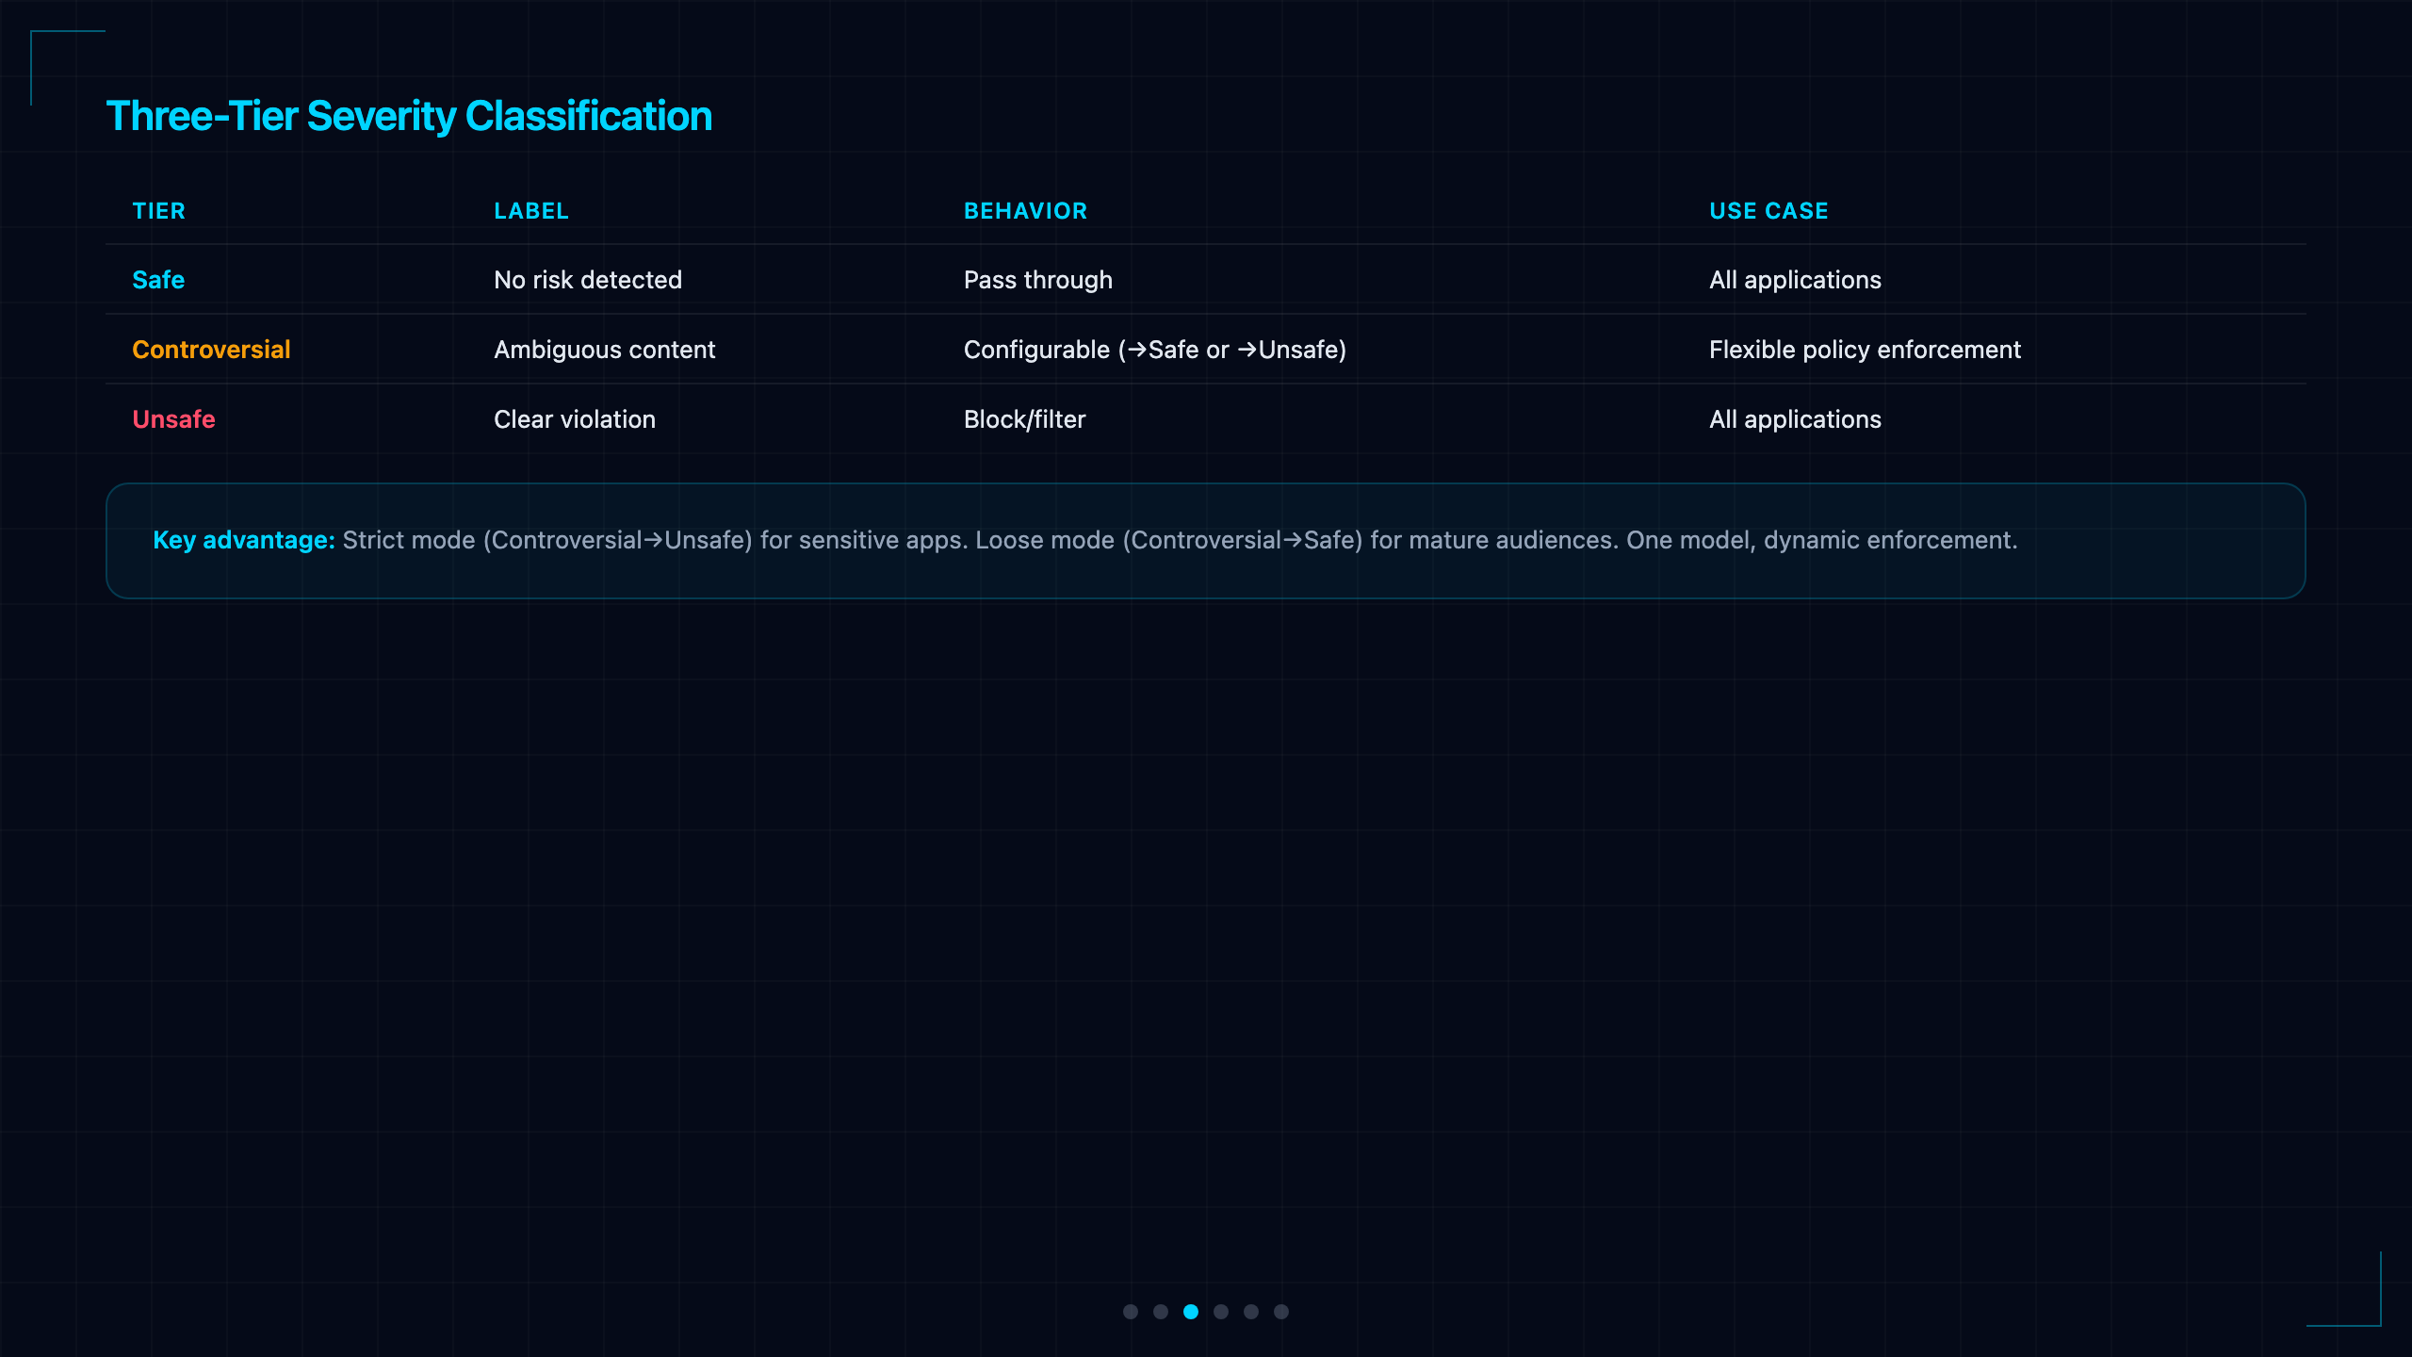This screenshot has width=2412, height=1357.
Task: Jump to the fourth slide dot
Action: click(1221, 1312)
